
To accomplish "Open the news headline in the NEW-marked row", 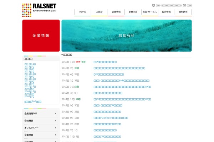I will pos(105,62).
